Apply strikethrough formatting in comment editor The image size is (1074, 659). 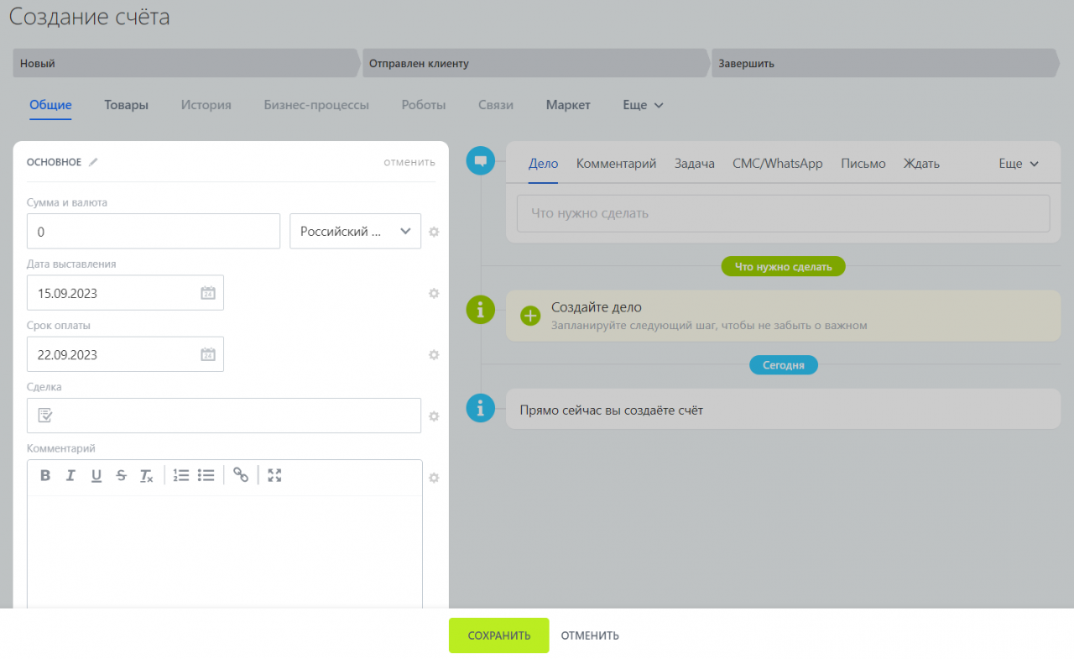pyautogui.click(x=121, y=475)
